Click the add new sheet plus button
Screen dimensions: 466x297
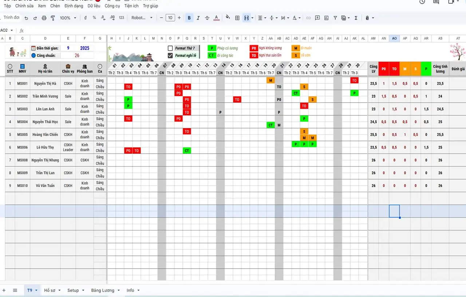point(4,290)
